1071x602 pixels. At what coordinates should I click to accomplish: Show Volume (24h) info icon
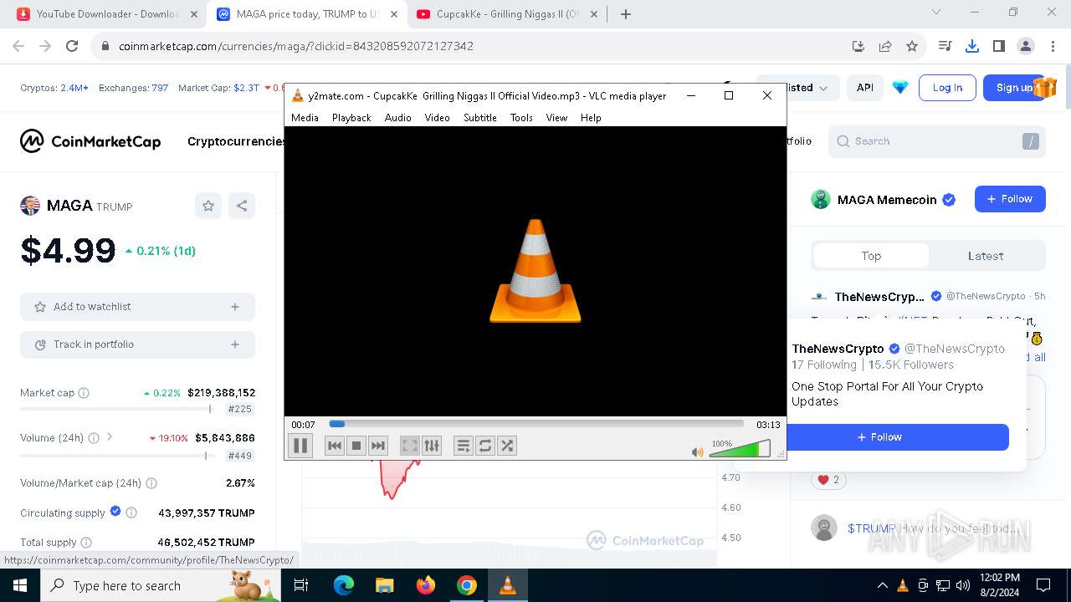(94, 438)
